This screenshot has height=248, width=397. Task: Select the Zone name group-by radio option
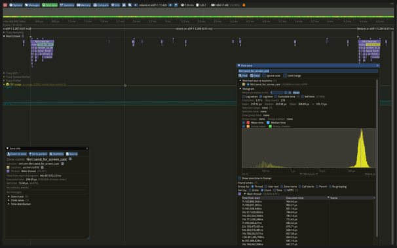282,186
